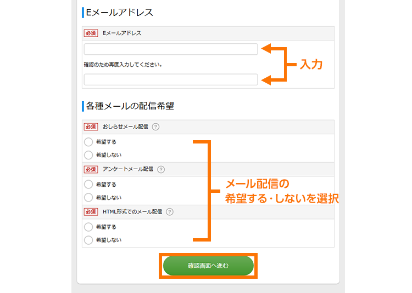This screenshot has height=293, width=412.
Task: Click the 必須 badge beside HTML形式でのメール配信
Action: pyautogui.click(x=91, y=212)
